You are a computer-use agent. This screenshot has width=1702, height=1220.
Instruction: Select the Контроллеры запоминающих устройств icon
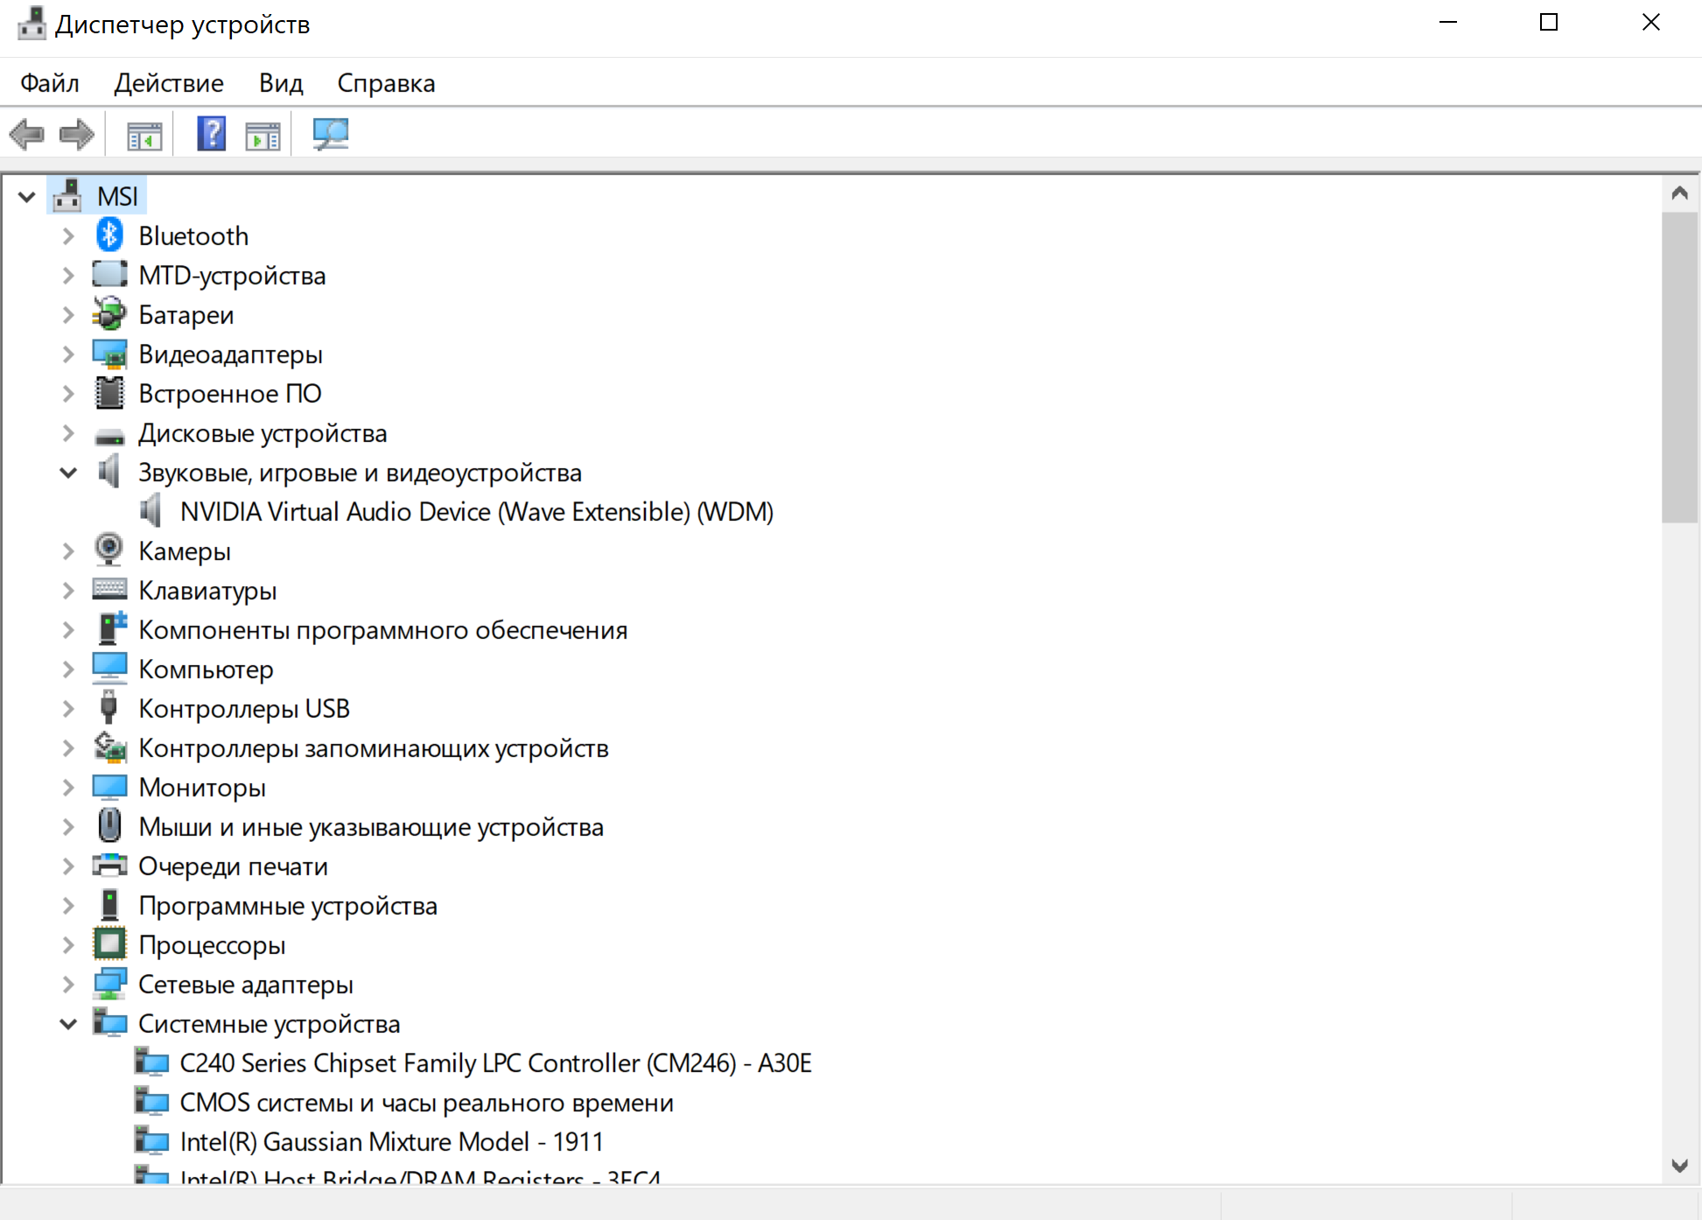pyautogui.click(x=109, y=747)
